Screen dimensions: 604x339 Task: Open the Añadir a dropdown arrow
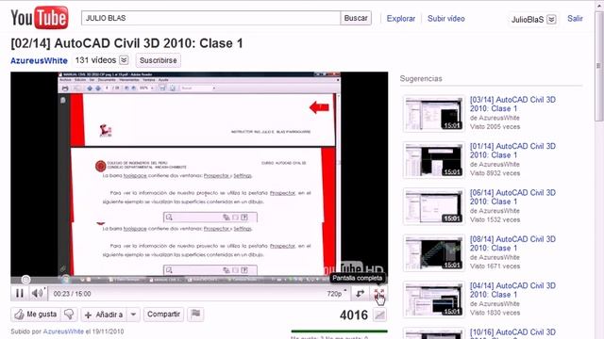coord(133,315)
